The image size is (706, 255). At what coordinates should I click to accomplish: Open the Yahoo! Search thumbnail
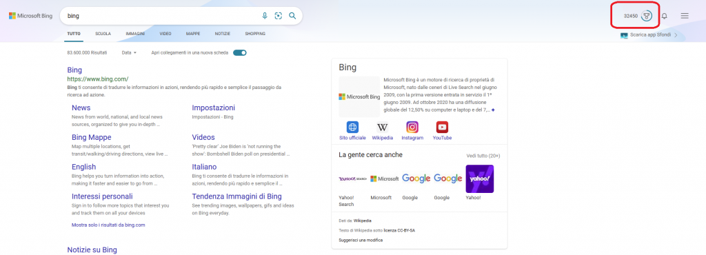tap(352, 179)
